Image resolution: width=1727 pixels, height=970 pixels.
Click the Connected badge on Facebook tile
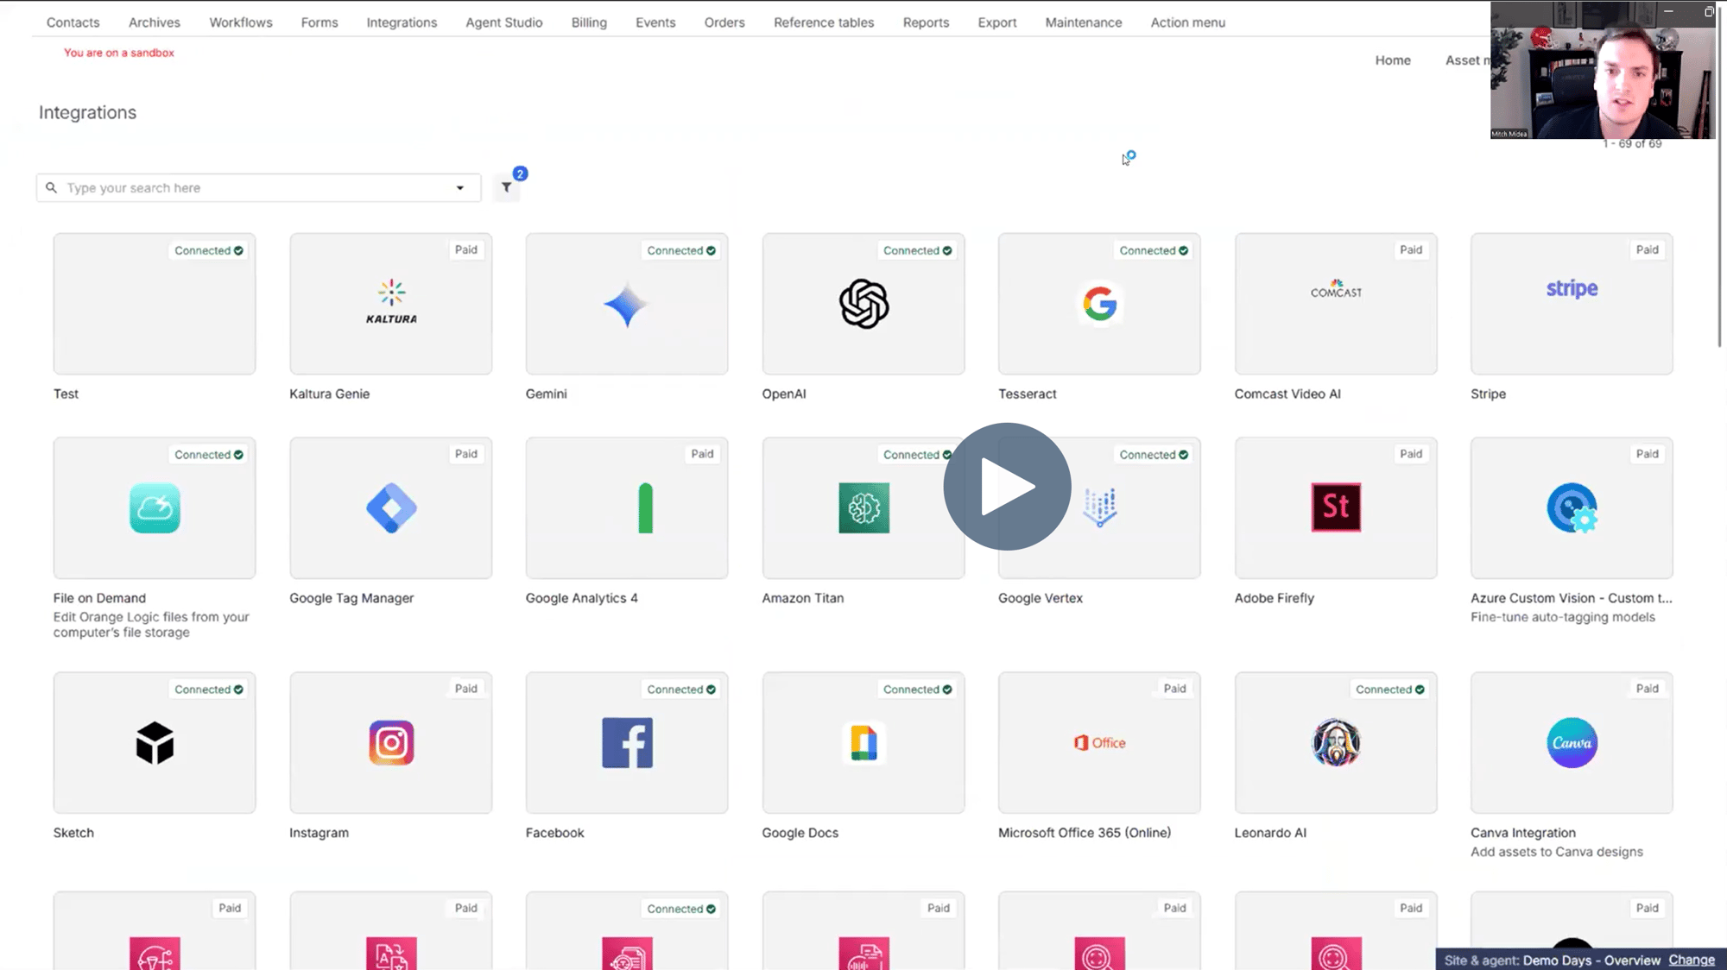click(x=681, y=690)
